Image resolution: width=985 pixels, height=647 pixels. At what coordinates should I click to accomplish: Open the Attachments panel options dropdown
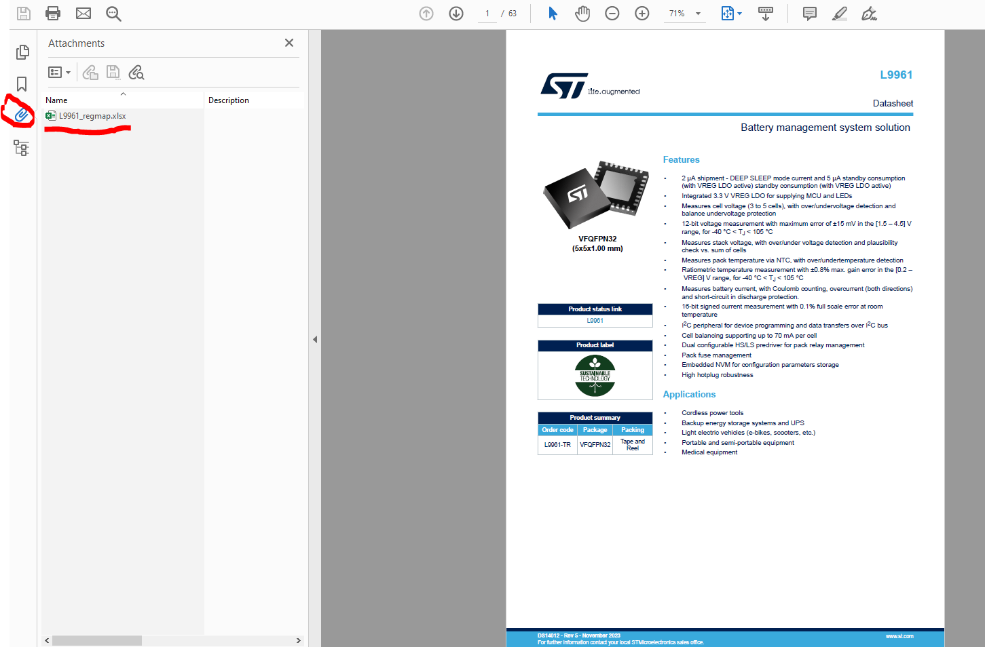59,72
